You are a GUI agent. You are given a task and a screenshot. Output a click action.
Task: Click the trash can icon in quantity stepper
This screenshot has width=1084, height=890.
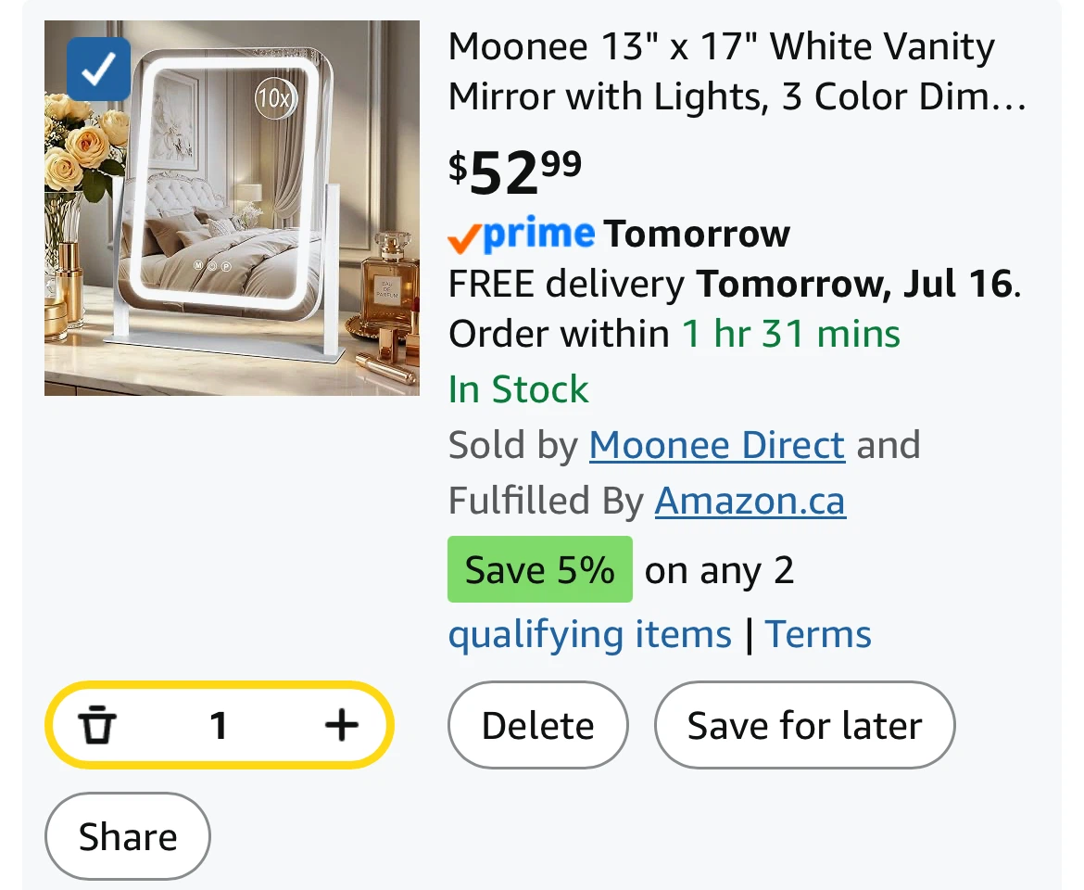click(x=96, y=725)
